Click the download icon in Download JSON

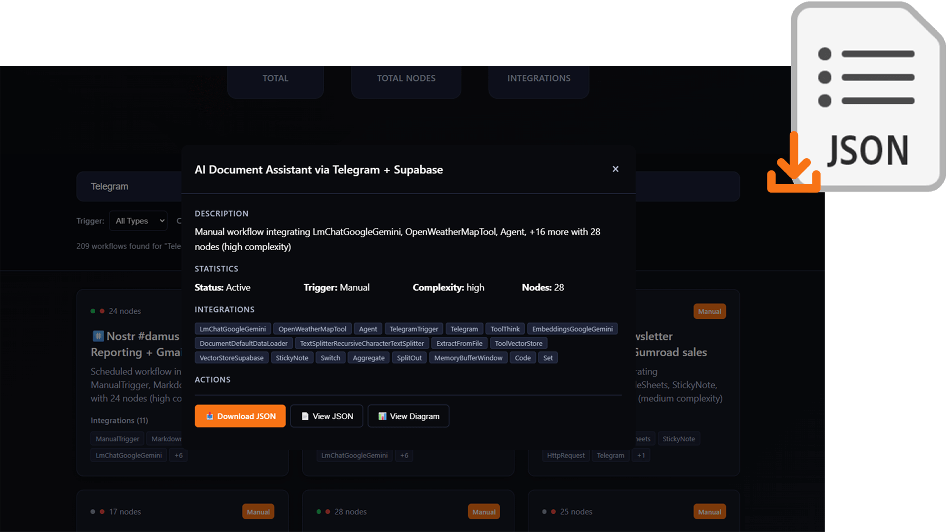pos(210,416)
